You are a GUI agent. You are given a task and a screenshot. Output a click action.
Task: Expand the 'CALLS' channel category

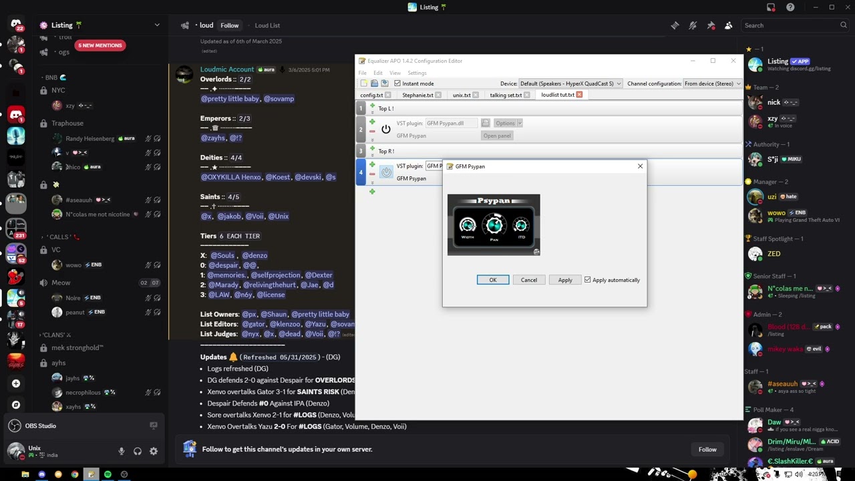click(x=59, y=236)
